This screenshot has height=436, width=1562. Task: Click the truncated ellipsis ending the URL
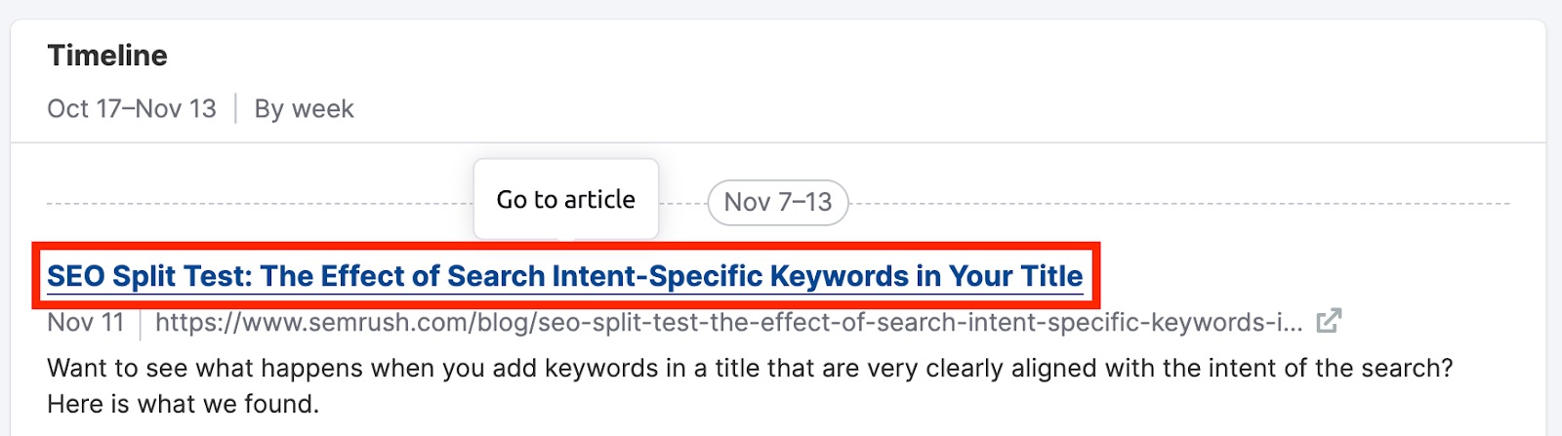coord(1291,324)
